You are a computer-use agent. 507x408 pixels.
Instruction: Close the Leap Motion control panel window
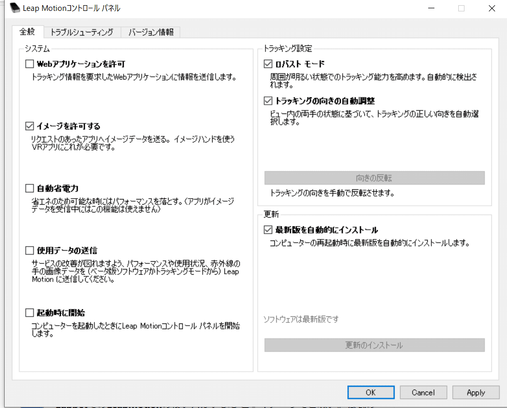492,8
